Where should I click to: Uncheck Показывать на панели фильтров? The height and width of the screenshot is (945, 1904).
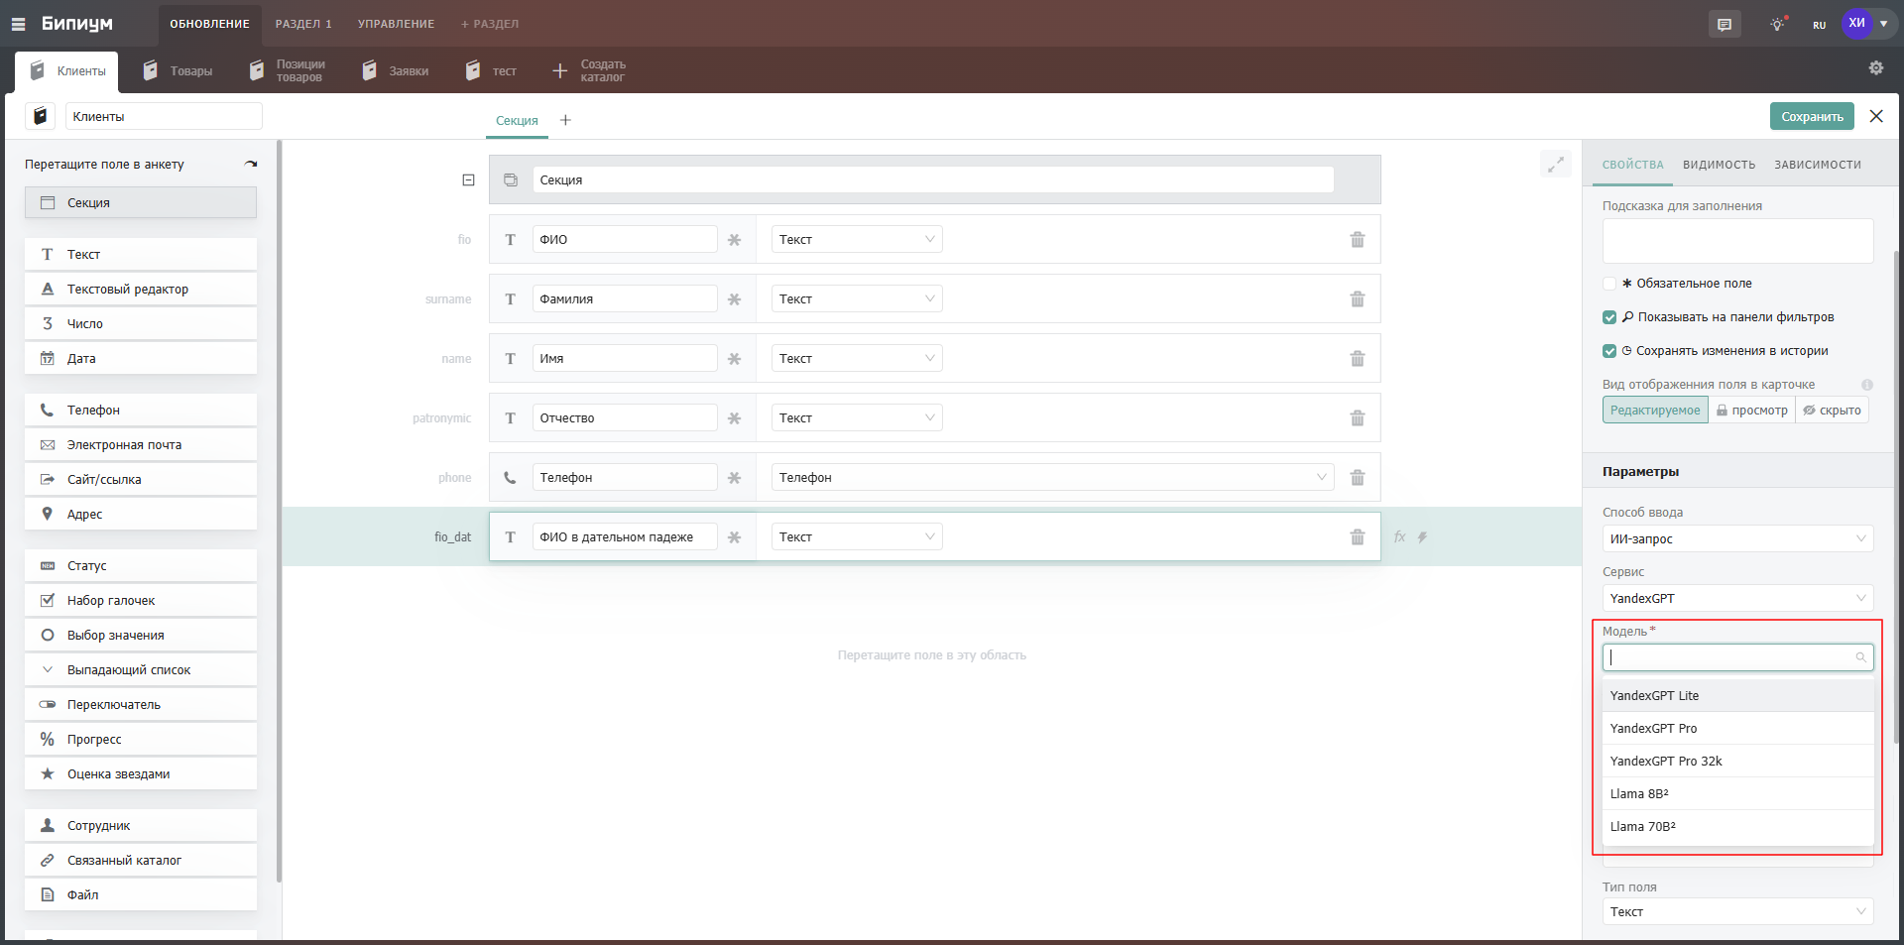[1609, 317]
